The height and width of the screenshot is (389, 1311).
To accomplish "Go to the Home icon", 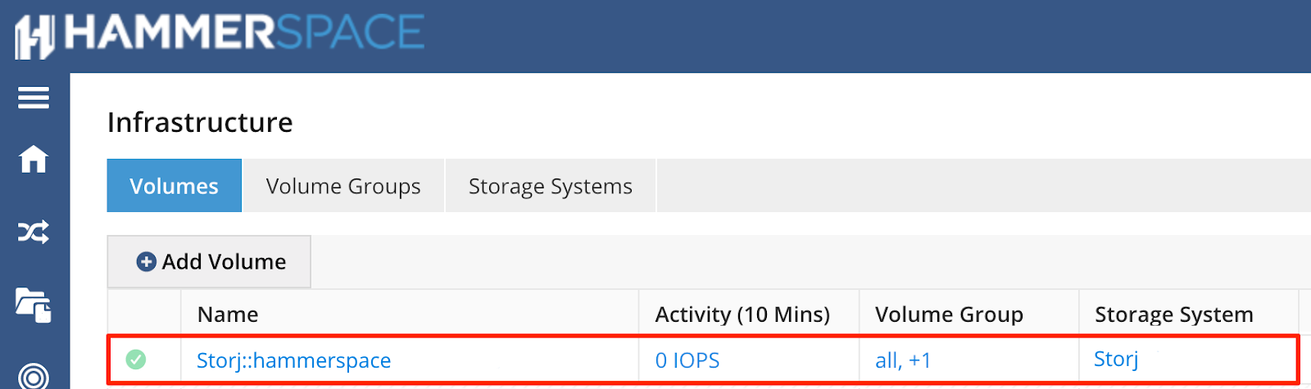I will point(34,159).
